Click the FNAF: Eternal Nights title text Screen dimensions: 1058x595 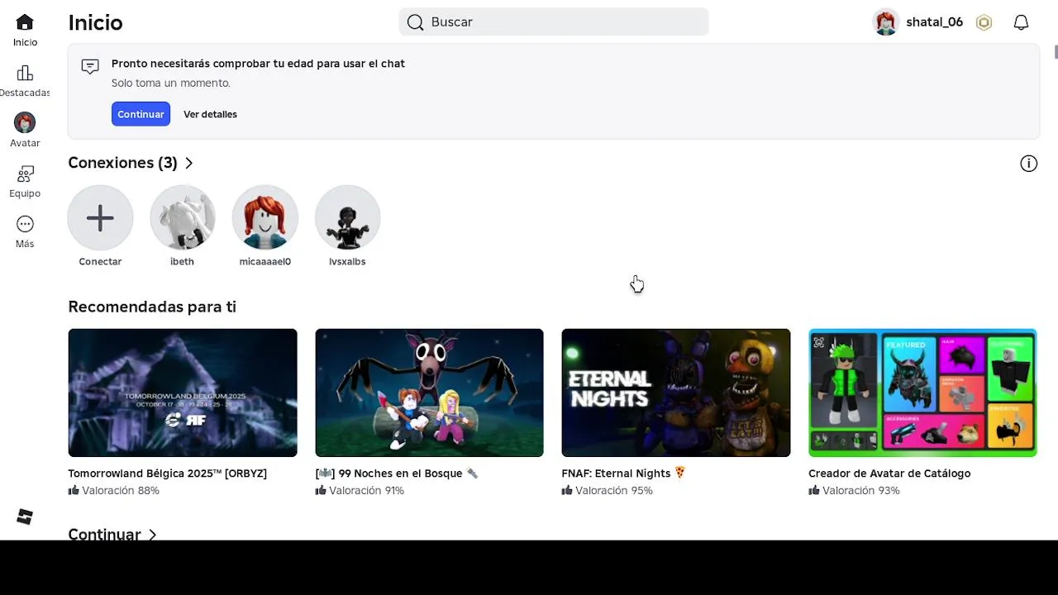pyautogui.click(x=624, y=474)
